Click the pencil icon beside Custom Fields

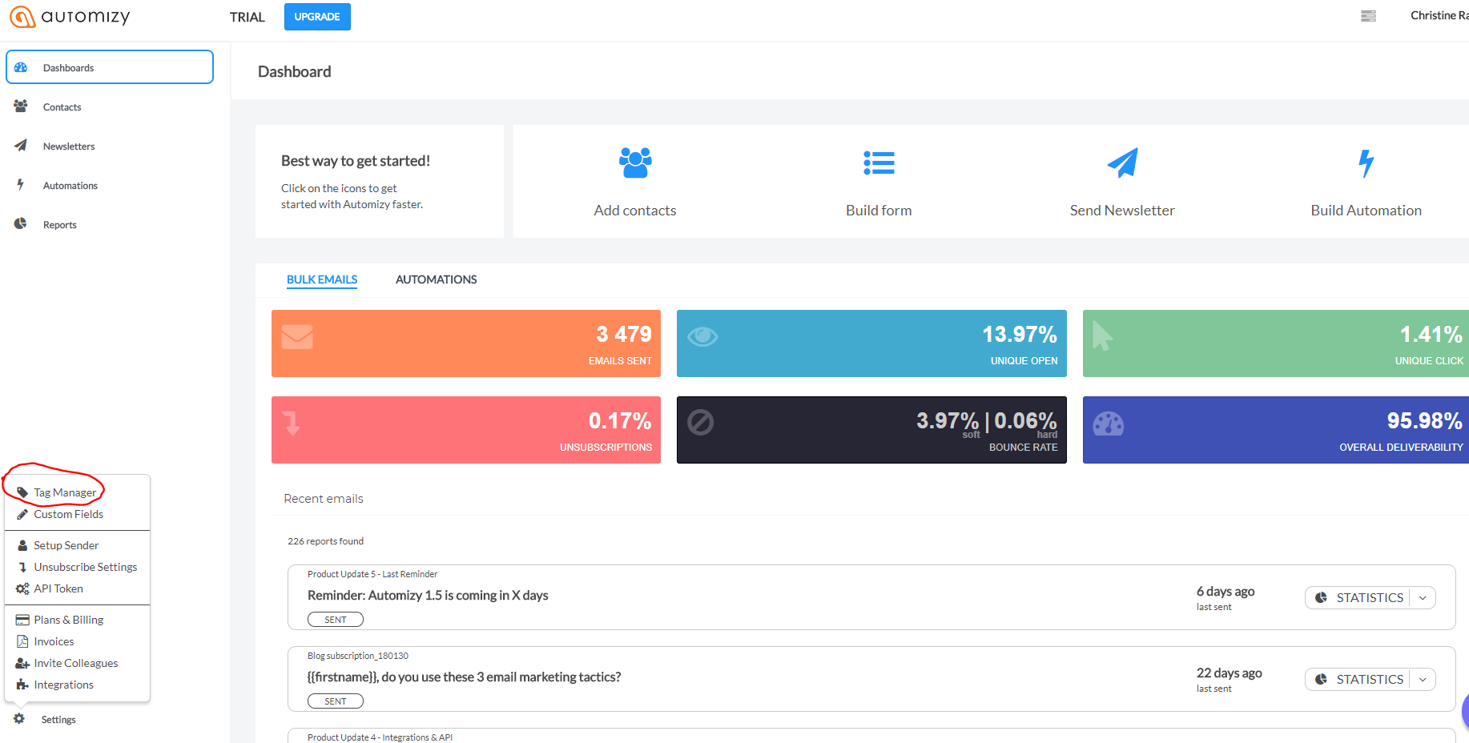22,514
